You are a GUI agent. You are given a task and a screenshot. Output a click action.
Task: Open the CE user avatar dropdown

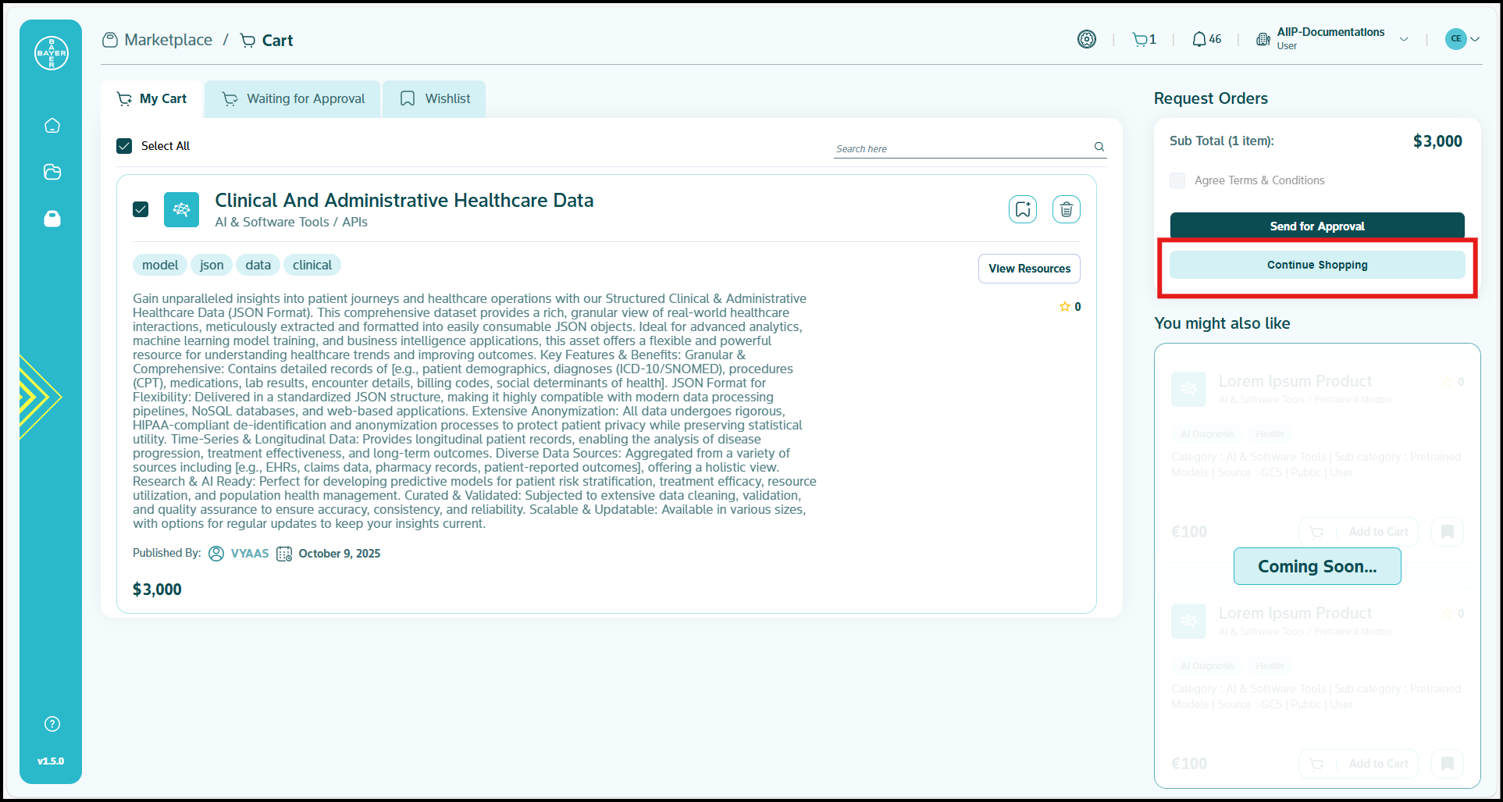[1462, 39]
